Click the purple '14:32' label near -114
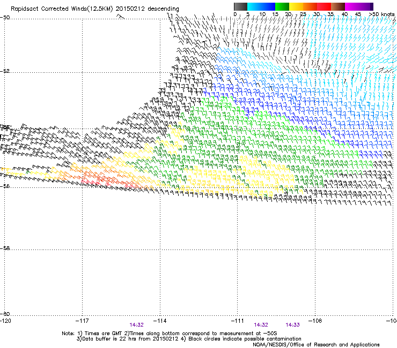The height and width of the screenshot is (348, 397). pos(136,325)
